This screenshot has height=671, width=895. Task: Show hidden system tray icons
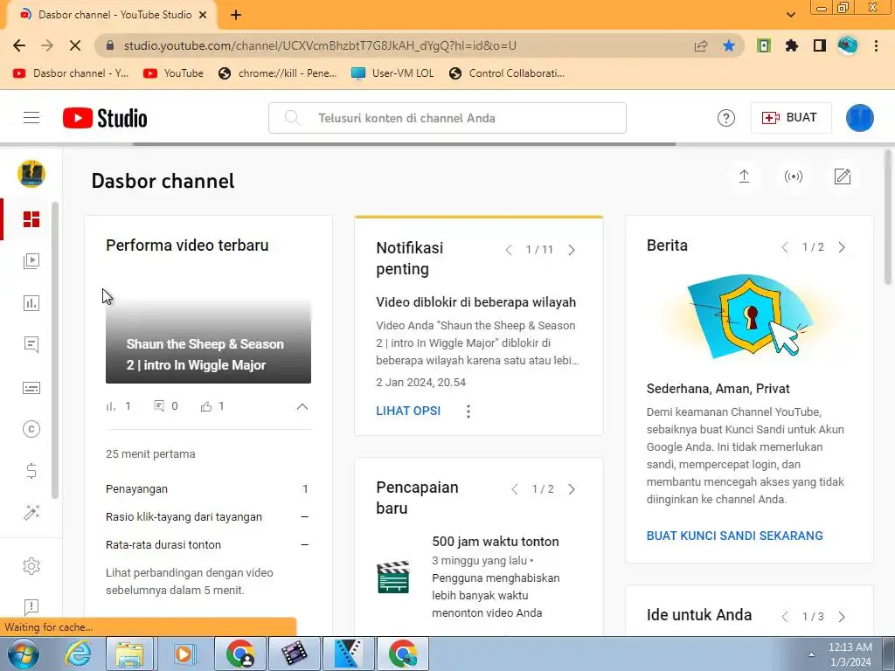click(x=811, y=654)
